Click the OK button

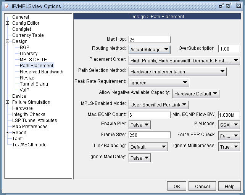coord(177,187)
